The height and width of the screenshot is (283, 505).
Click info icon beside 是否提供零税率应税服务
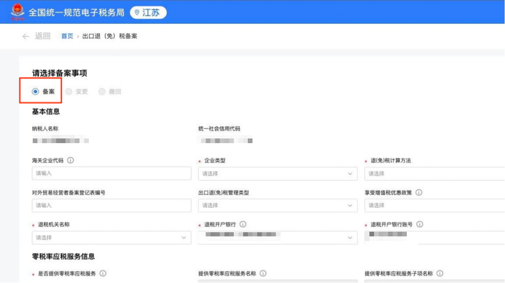[x=103, y=274]
